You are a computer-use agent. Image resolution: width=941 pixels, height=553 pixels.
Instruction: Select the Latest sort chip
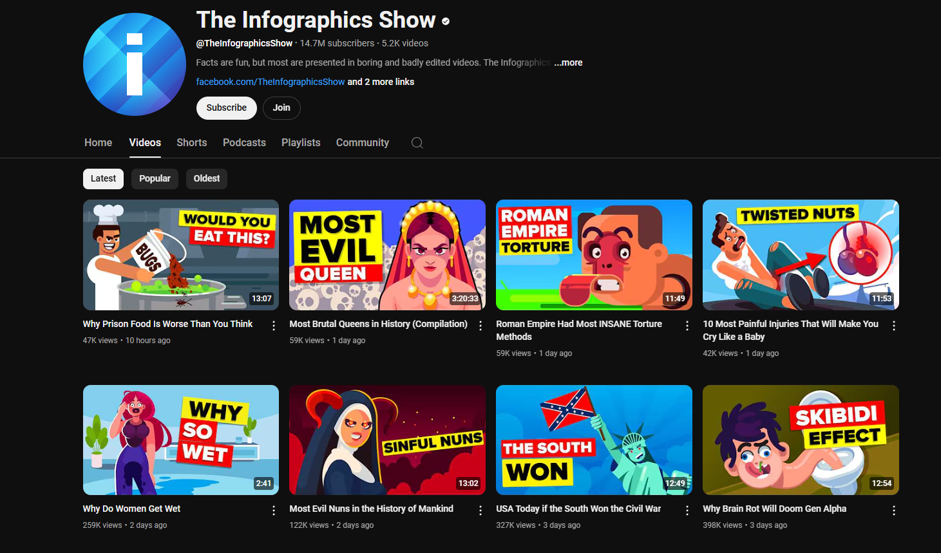pos(103,178)
